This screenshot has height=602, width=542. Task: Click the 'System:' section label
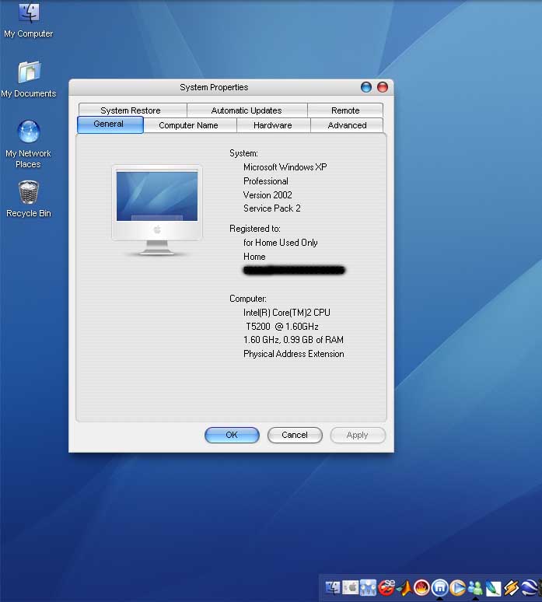pyautogui.click(x=243, y=153)
